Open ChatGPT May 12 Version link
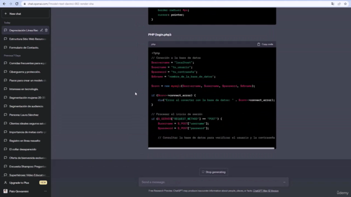351x197 pixels. click(x=265, y=191)
